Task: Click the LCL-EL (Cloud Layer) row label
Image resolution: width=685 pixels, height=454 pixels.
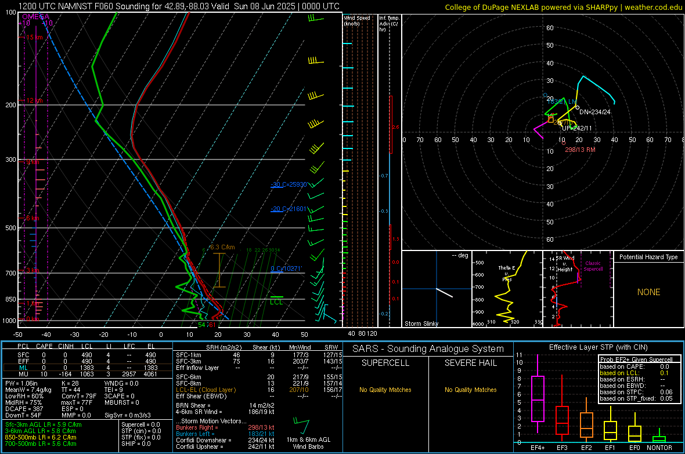Action: click(x=205, y=390)
